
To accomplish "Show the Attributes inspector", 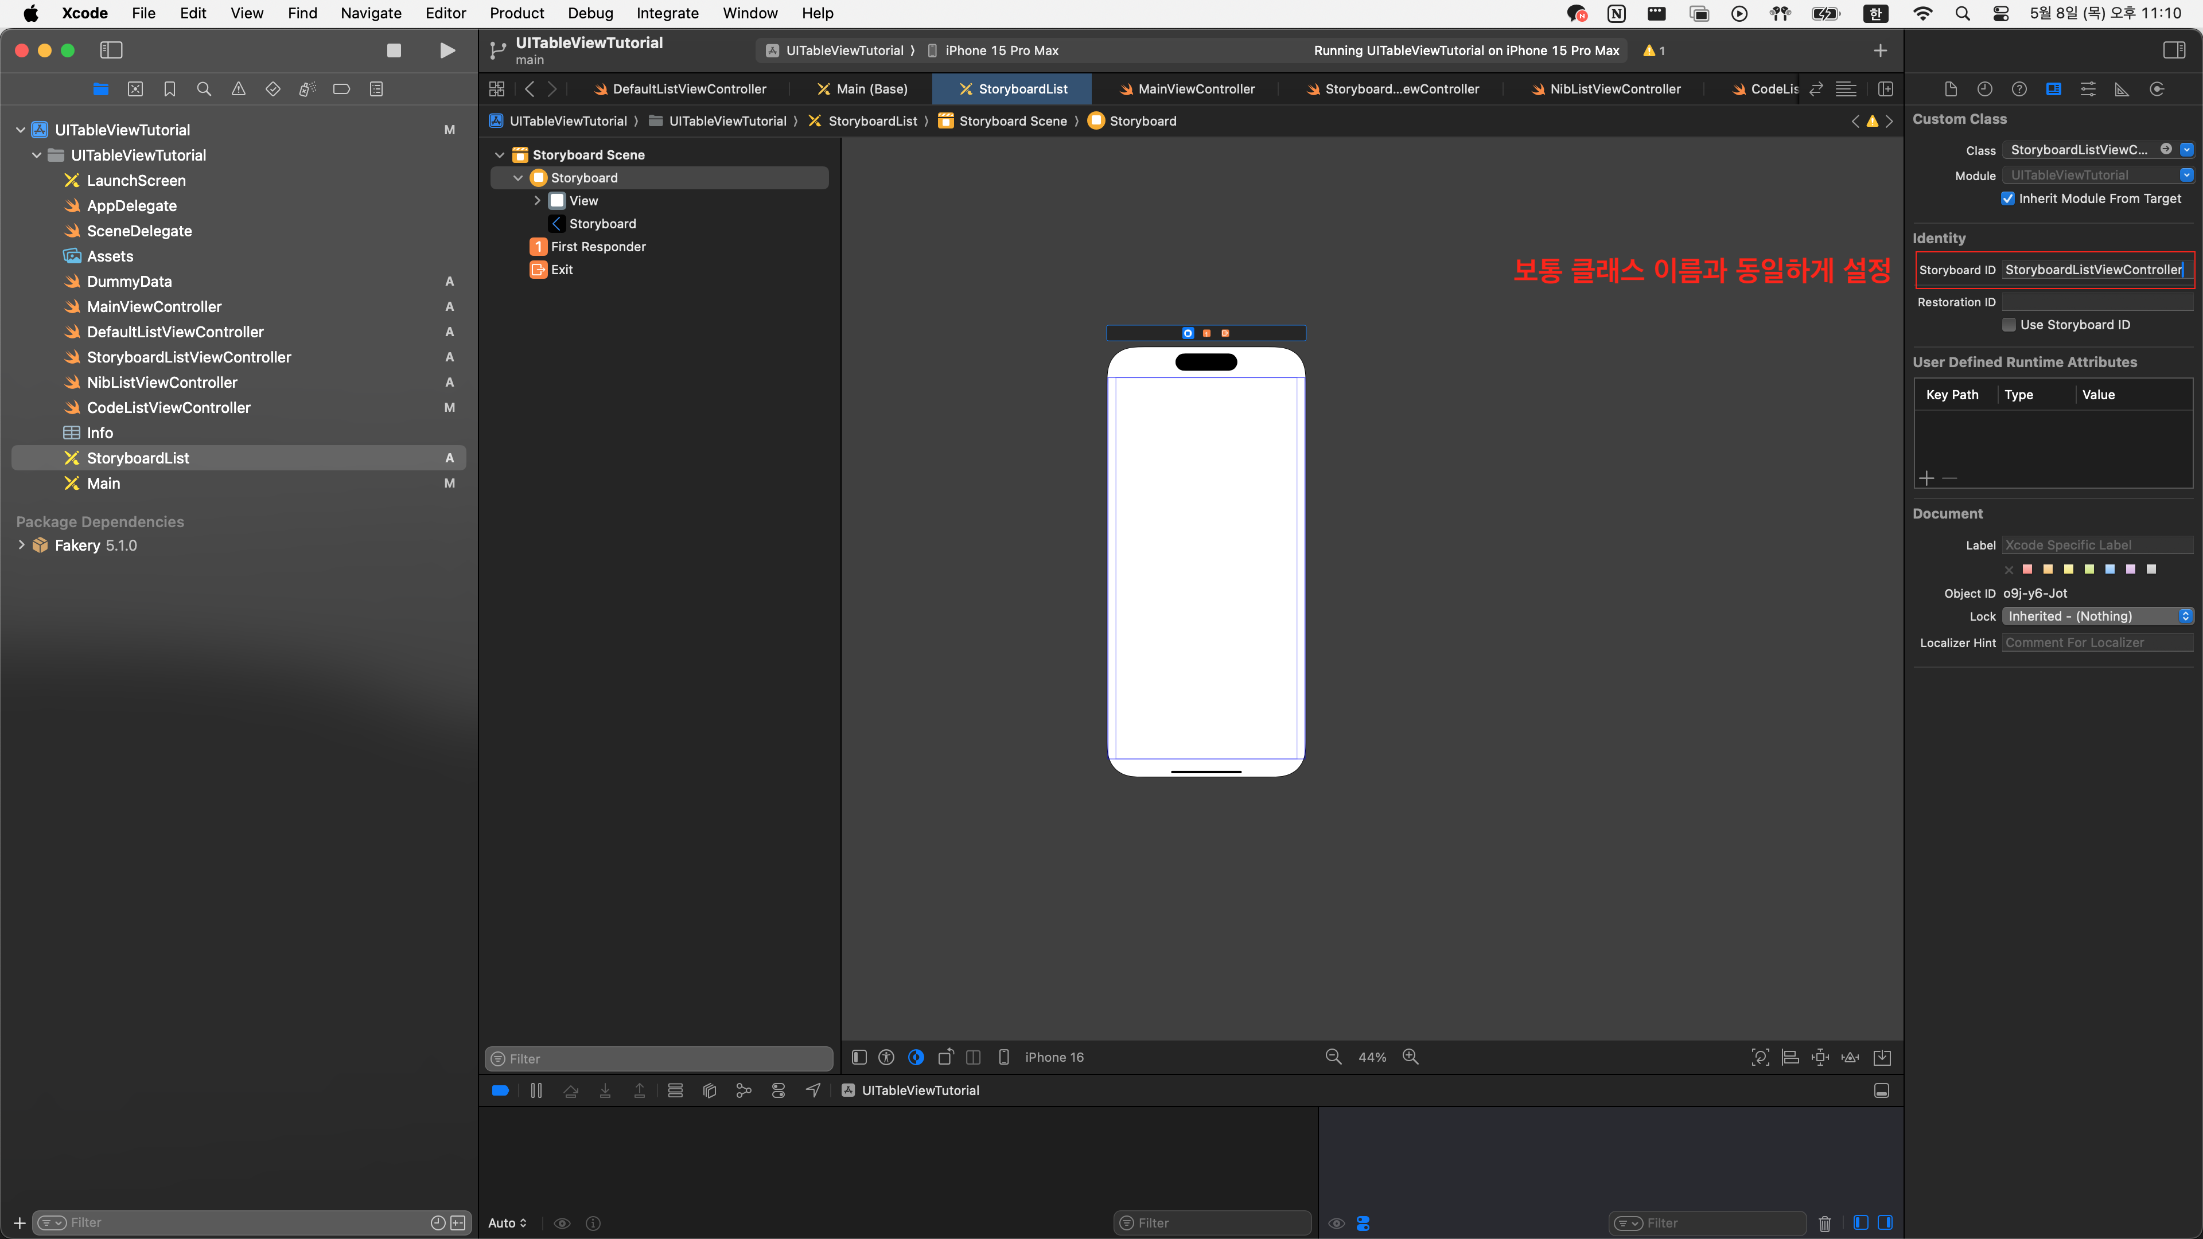I will 2088,89.
